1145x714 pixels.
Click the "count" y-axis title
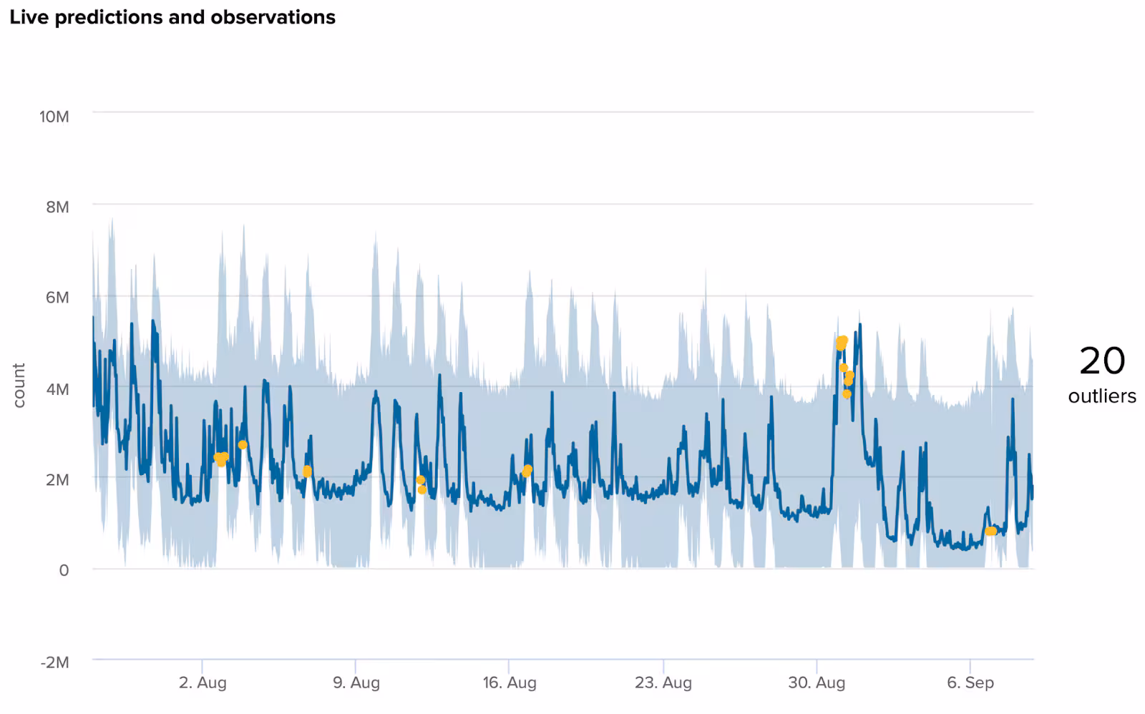(x=19, y=386)
